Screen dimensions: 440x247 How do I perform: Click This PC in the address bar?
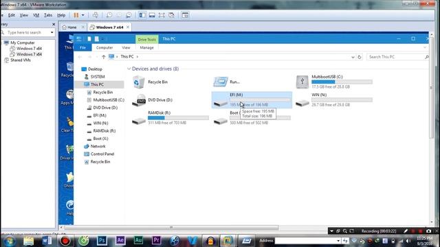[126, 56]
